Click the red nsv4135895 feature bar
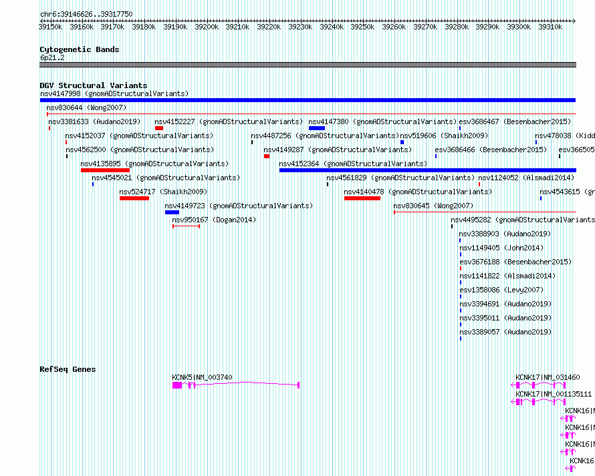The image size is (595, 476). 105,170
